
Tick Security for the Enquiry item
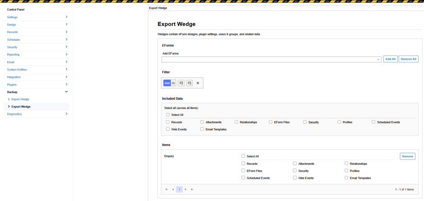pos(295,171)
